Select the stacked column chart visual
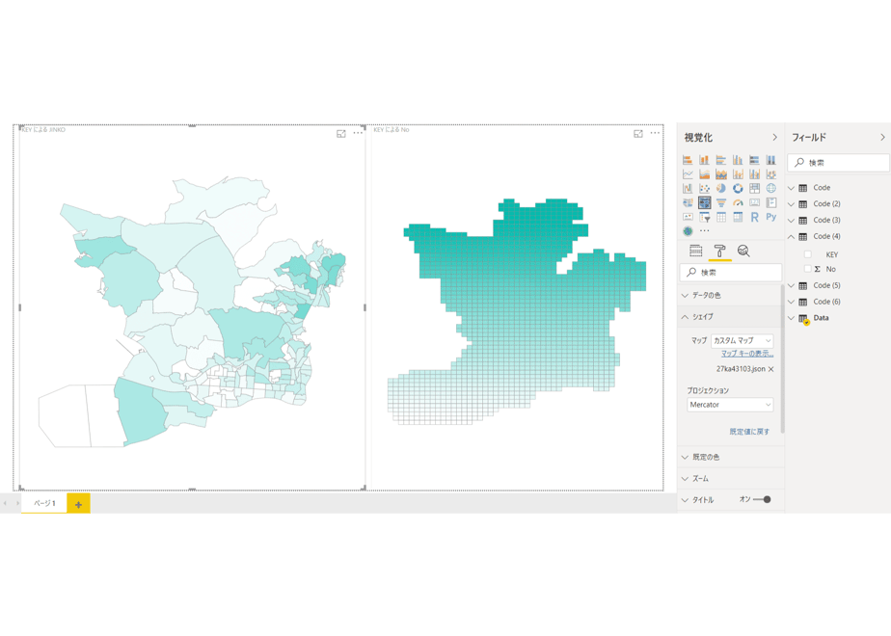This screenshot has width=891, height=636. [x=705, y=160]
